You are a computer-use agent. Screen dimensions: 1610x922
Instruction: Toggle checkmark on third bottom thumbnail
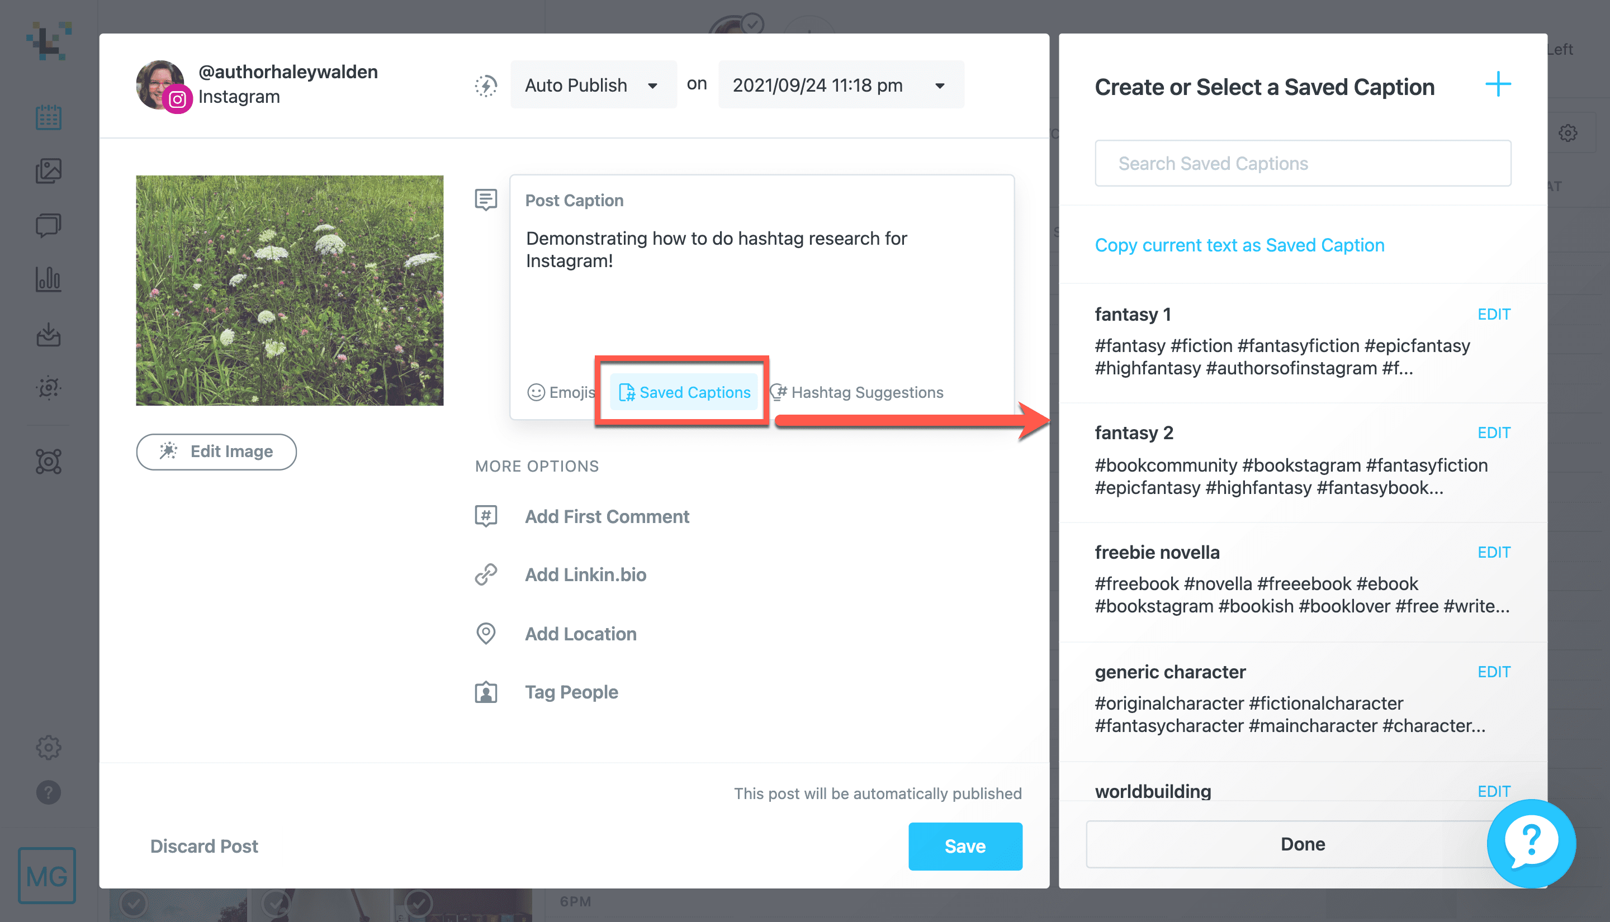[x=418, y=904]
